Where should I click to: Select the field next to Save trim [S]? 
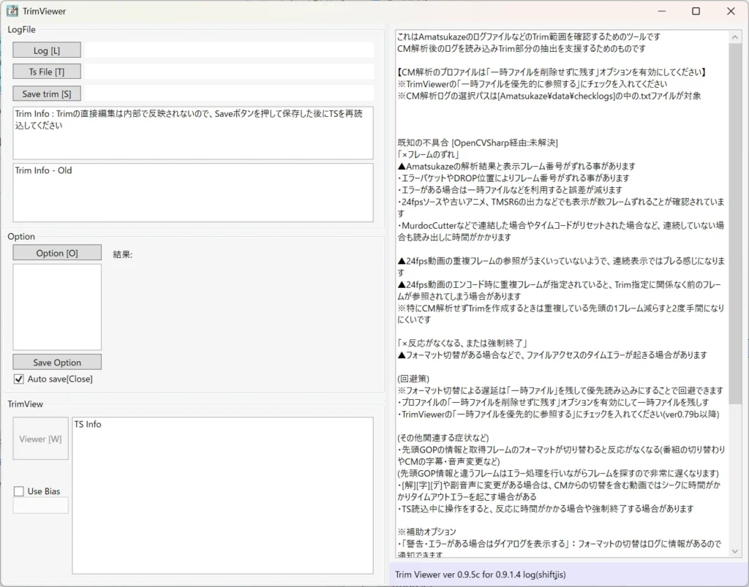(229, 94)
